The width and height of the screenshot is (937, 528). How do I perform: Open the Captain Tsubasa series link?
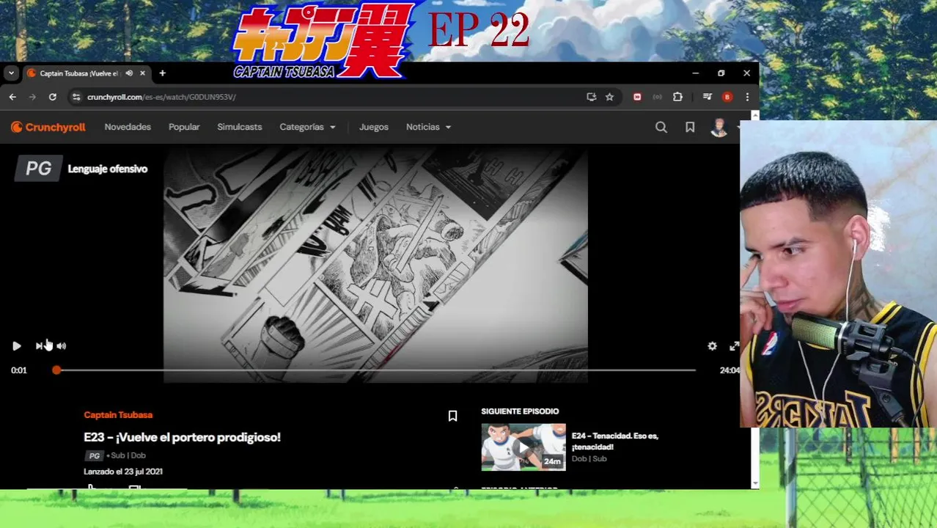tap(118, 415)
